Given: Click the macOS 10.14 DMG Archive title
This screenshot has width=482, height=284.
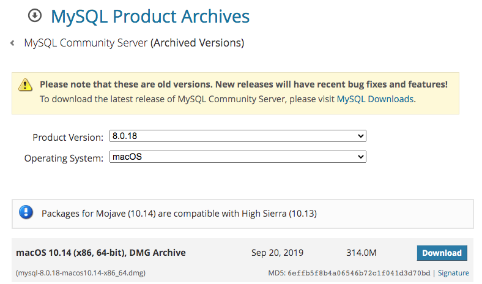Looking at the screenshot, I should [x=101, y=253].
